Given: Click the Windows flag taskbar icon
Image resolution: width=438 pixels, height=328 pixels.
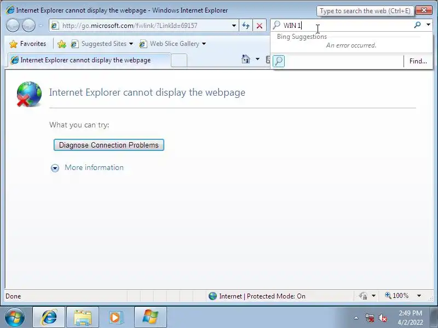Looking at the screenshot, I should click(x=151, y=317).
